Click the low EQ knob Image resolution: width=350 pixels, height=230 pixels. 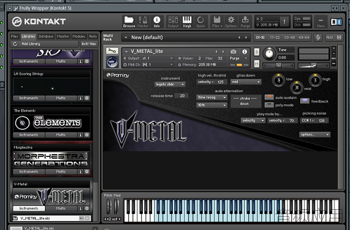click(x=278, y=80)
